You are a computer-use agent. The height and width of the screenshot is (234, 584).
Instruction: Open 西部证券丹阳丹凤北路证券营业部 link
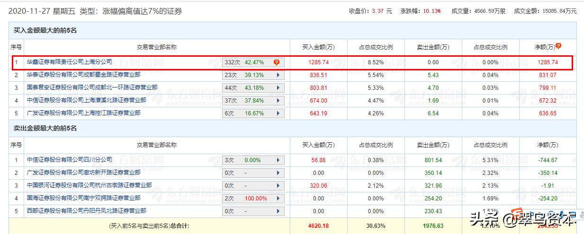point(86,210)
